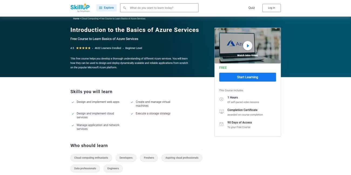351x175 pixels.
Task: Open the Explore menu
Action: (106, 8)
